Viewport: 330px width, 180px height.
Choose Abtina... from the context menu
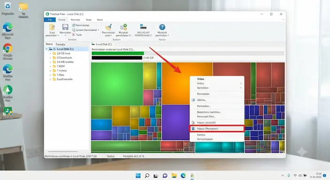click(217, 100)
